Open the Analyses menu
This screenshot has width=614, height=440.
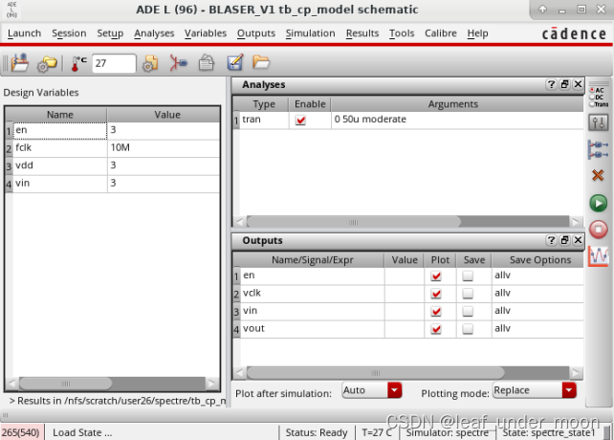(154, 33)
